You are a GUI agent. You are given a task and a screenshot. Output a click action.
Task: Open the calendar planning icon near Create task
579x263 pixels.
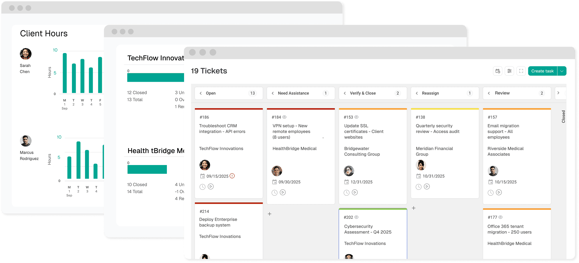coord(497,71)
